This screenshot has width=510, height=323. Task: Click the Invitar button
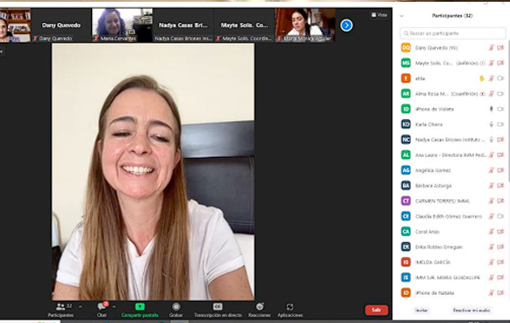pos(421,311)
